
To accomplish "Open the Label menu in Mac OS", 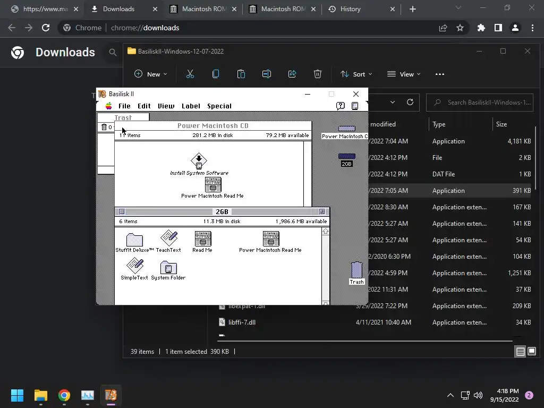I will [x=191, y=106].
